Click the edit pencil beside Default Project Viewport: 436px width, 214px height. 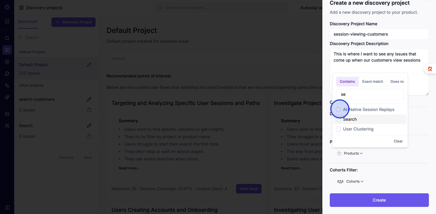(x=89, y=65)
